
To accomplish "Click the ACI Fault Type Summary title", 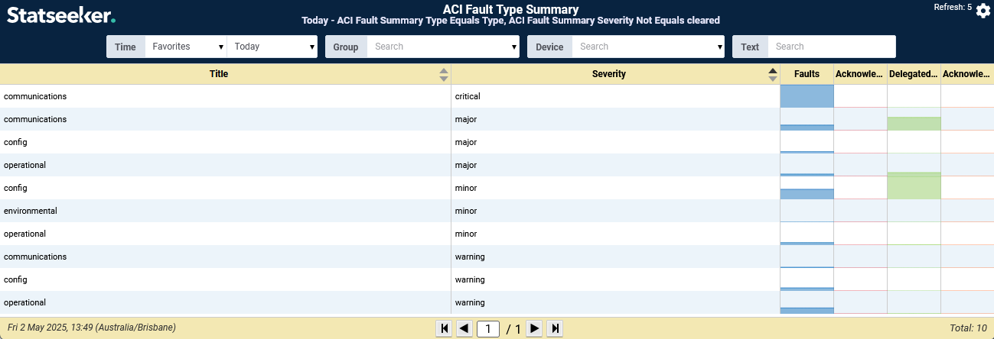I will pyautogui.click(x=510, y=9).
